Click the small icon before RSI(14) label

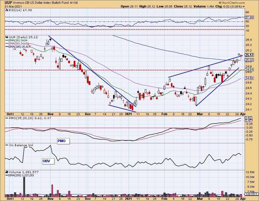click(x=7, y=10)
